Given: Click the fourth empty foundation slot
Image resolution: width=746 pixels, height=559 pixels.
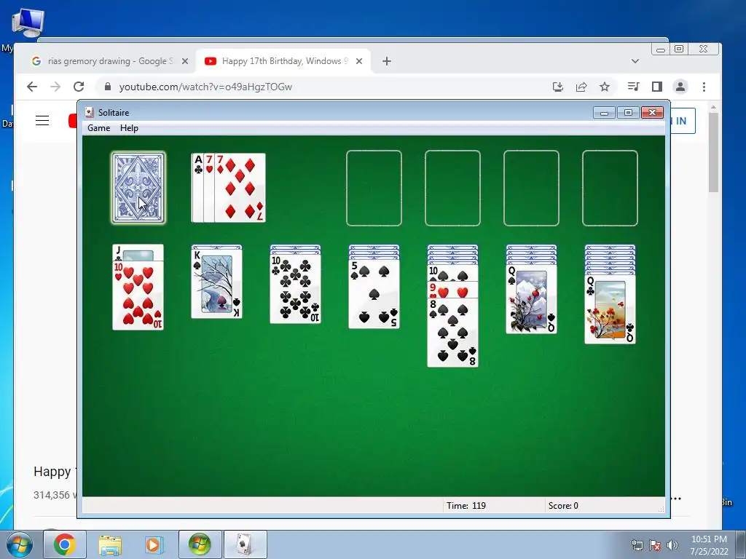Looking at the screenshot, I should click(x=610, y=188).
